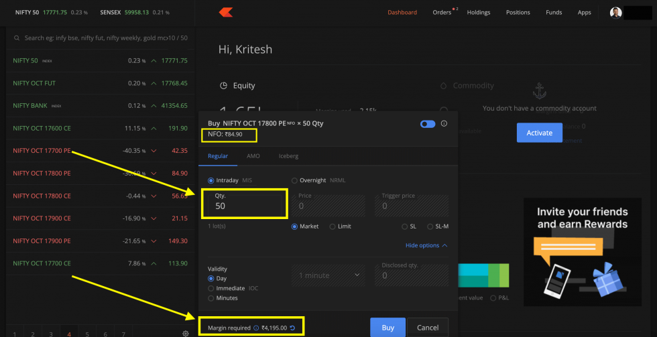
Task: Select NIFTY OCT 17700 CE row
Action: [x=100, y=264]
